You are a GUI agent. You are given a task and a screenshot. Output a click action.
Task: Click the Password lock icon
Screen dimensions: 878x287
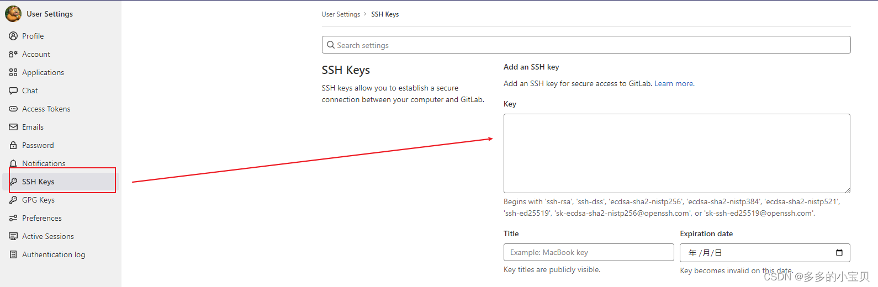pos(13,145)
